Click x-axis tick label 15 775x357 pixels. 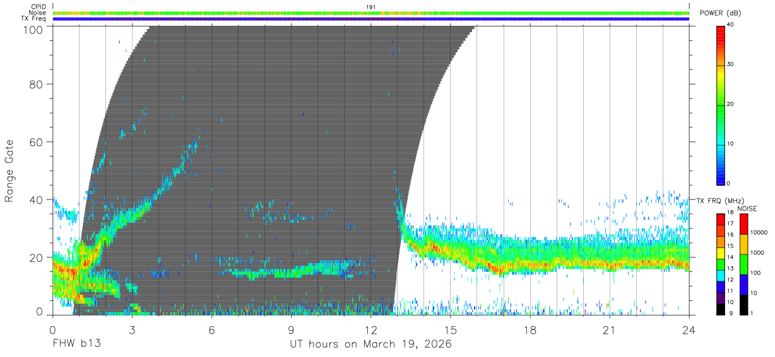point(451,330)
